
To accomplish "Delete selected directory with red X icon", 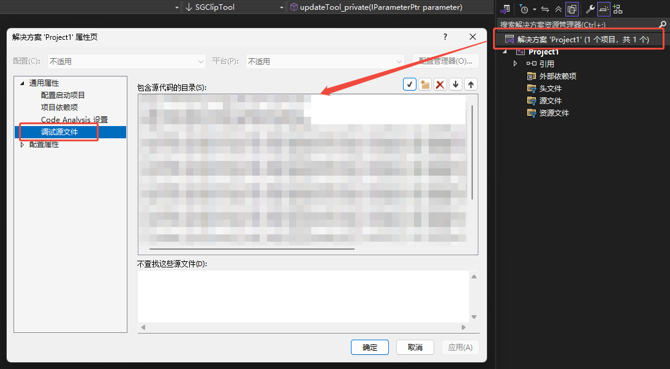I will 440,84.
